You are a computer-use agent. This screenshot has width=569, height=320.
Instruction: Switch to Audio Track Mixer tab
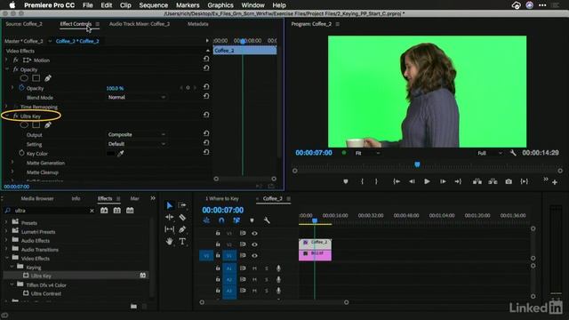pyautogui.click(x=140, y=24)
